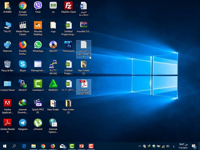Open Microsoft Edge from the taskbar
The image size is (200, 150).
(x=24, y=146)
